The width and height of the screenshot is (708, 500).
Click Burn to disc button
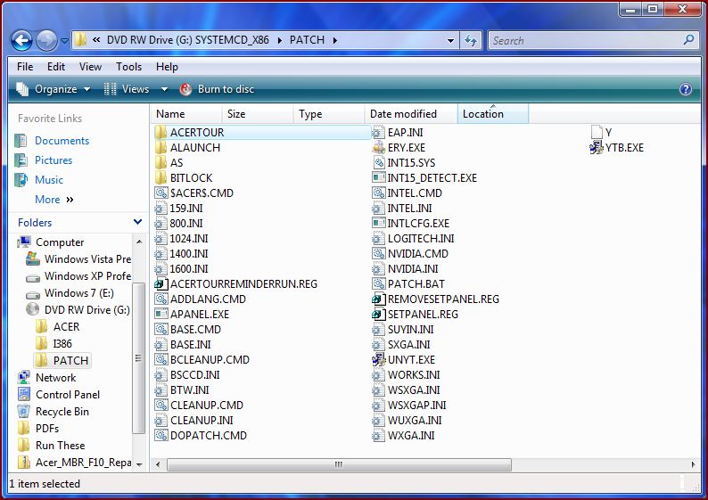tap(217, 89)
